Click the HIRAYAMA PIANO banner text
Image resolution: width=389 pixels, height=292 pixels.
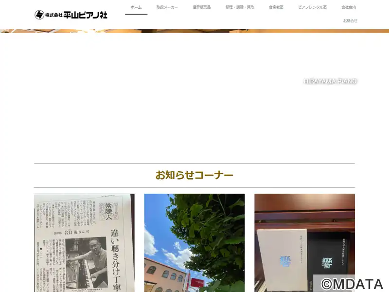330,81
